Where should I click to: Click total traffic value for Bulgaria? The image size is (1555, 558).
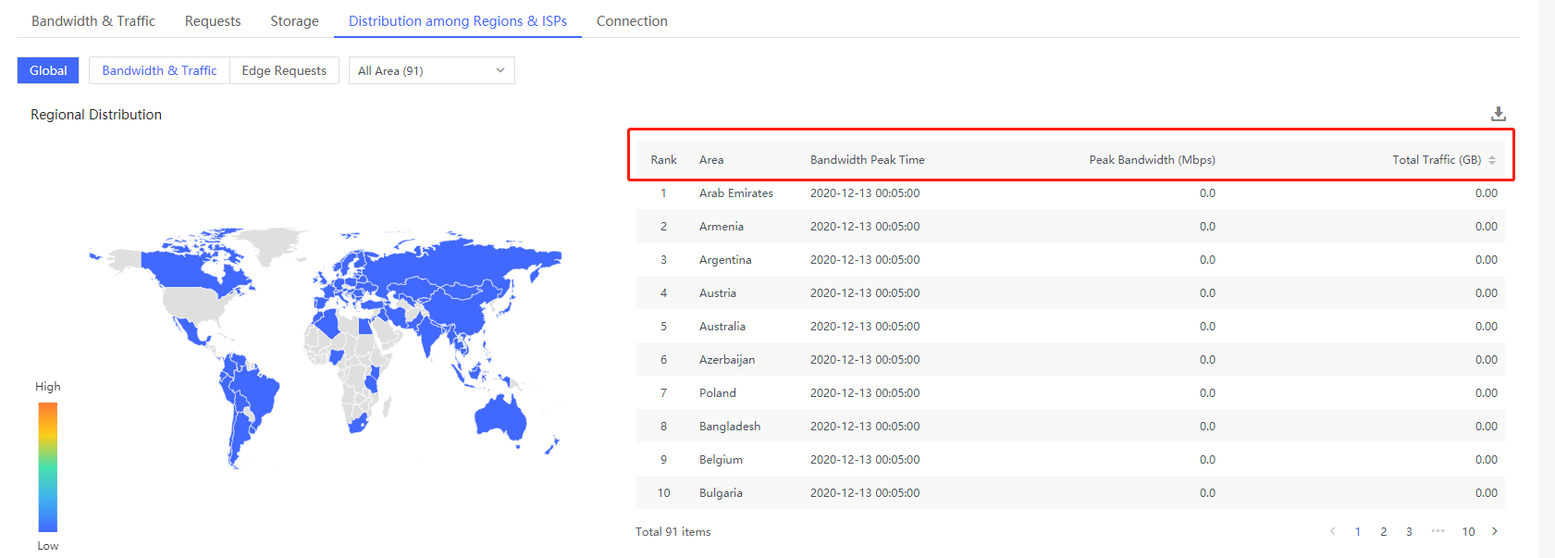(1487, 493)
